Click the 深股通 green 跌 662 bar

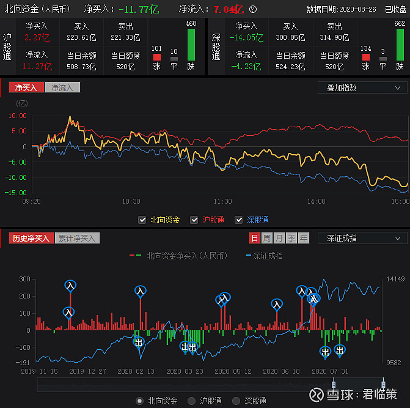(400, 45)
